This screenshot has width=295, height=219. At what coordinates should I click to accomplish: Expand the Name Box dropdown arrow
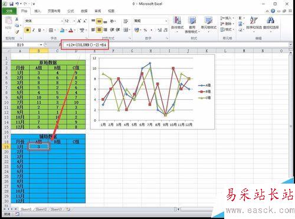click(x=41, y=45)
